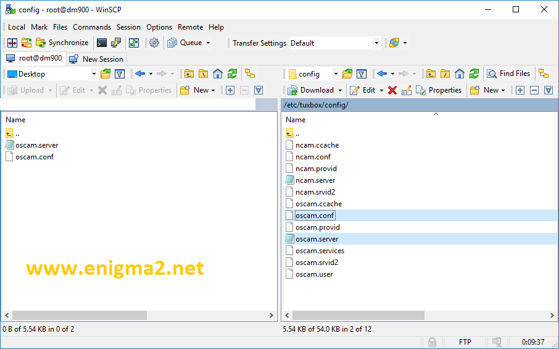Click the local Back arrow
The height and width of the screenshot is (349, 559).
140,74
